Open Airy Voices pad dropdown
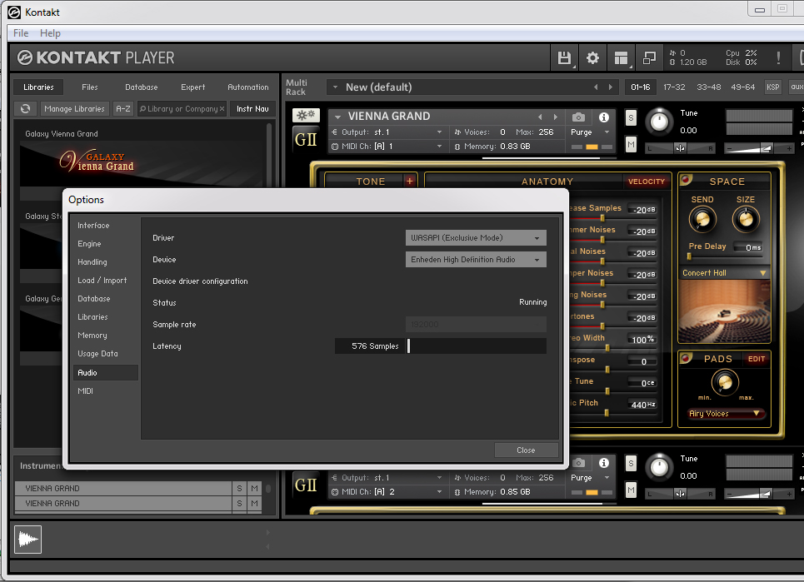The image size is (804, 582). pyautogui.click(x=724, y=414)
